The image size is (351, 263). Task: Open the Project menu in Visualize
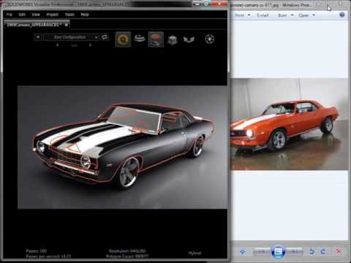[52, 15]
